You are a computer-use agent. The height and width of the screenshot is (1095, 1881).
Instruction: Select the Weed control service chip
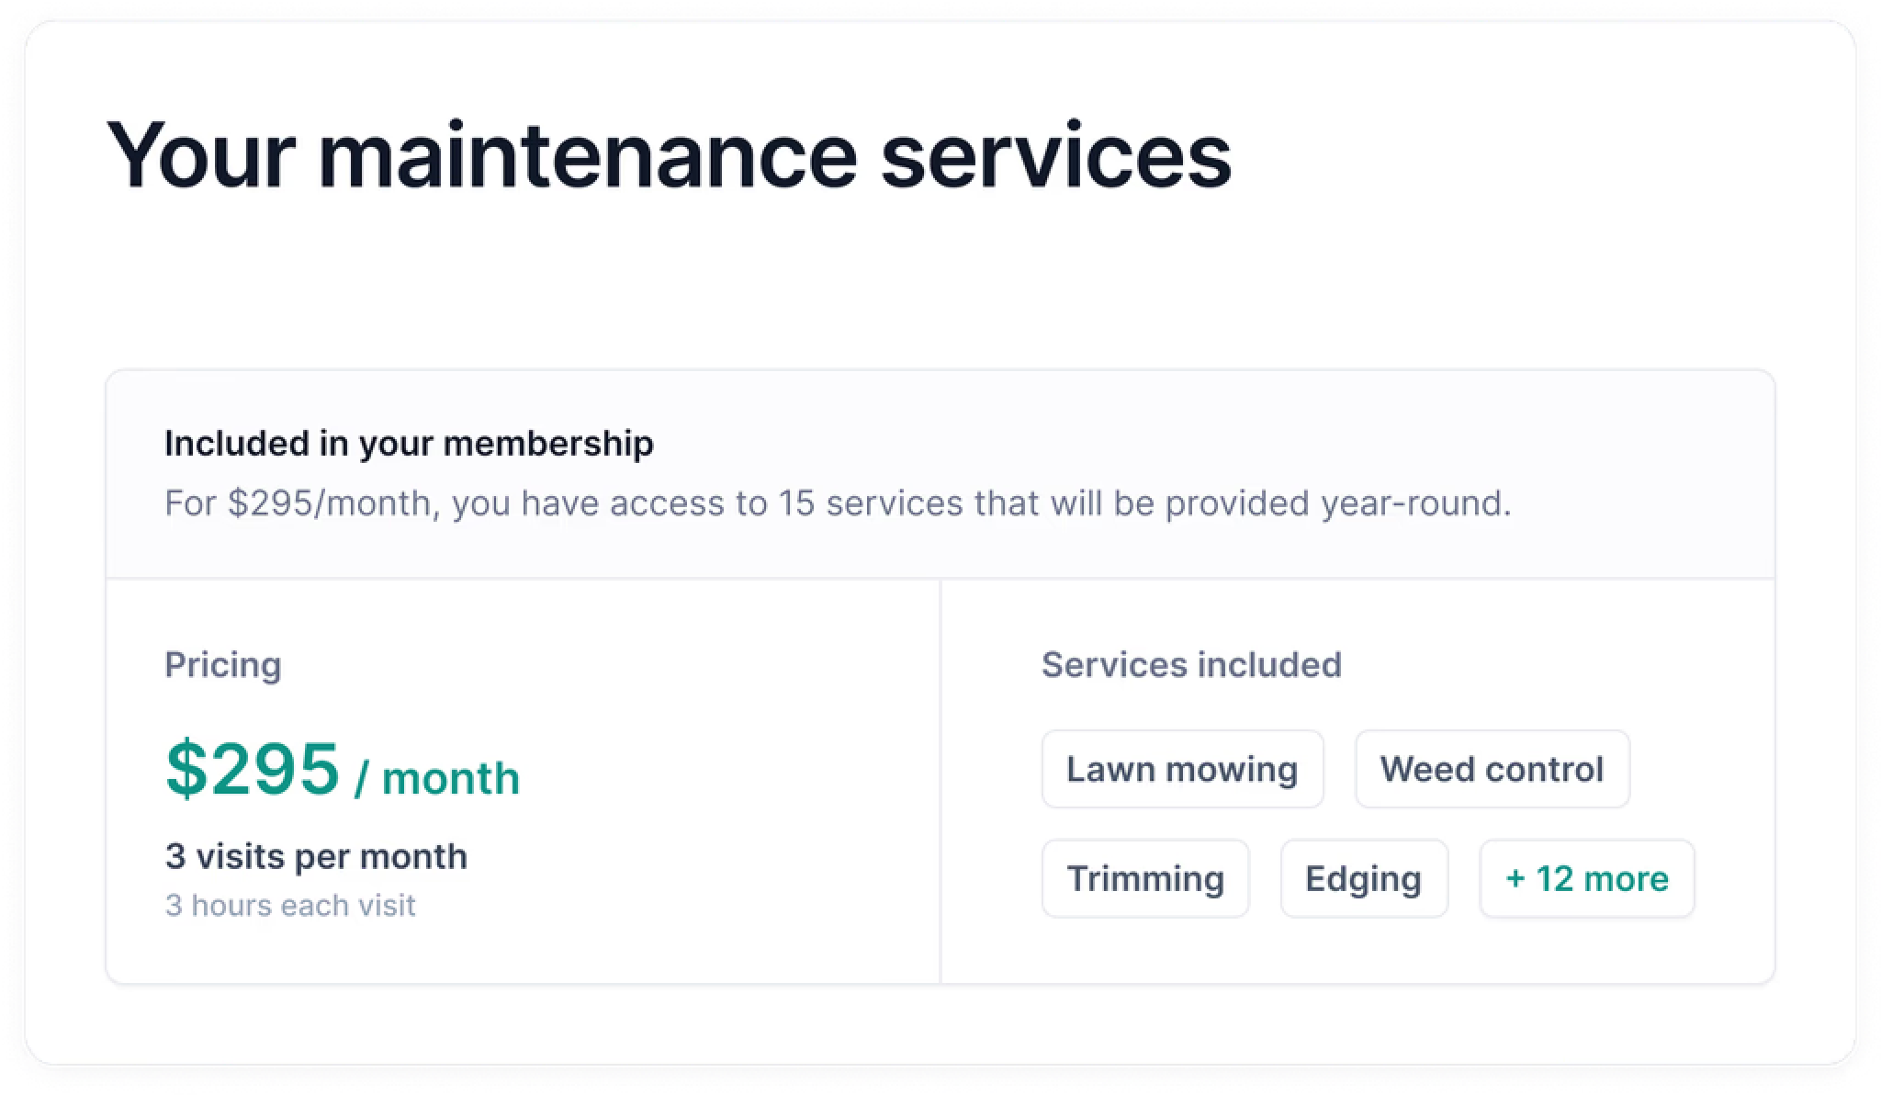(1492, 770)
